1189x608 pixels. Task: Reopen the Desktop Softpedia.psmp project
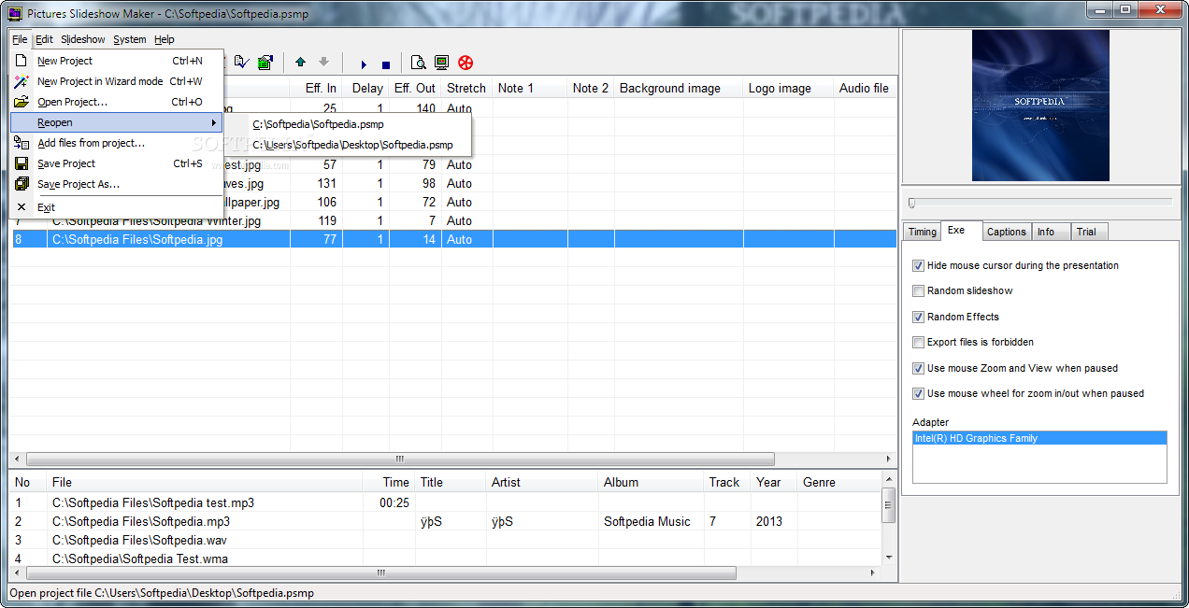[348, 145]
